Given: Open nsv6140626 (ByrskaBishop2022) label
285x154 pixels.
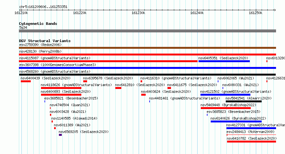Looking at the screenshot, I should click(238, 118).
